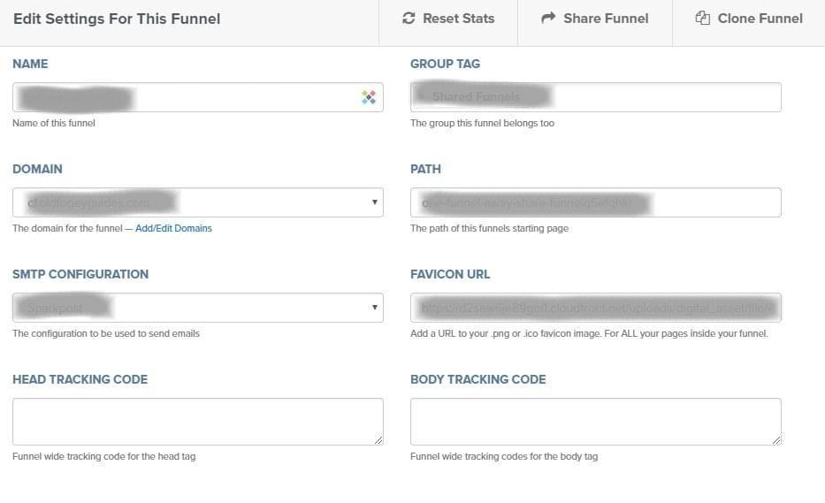
Task: Open the Domain dropdown
Action: pyautogui.click(x=375, y=202)
